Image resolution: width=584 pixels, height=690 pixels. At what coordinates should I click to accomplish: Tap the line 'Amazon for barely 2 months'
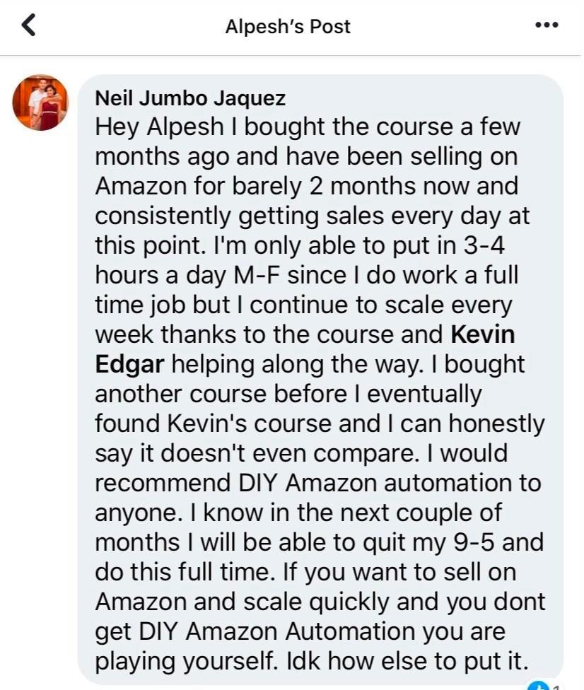click(256, 187)
